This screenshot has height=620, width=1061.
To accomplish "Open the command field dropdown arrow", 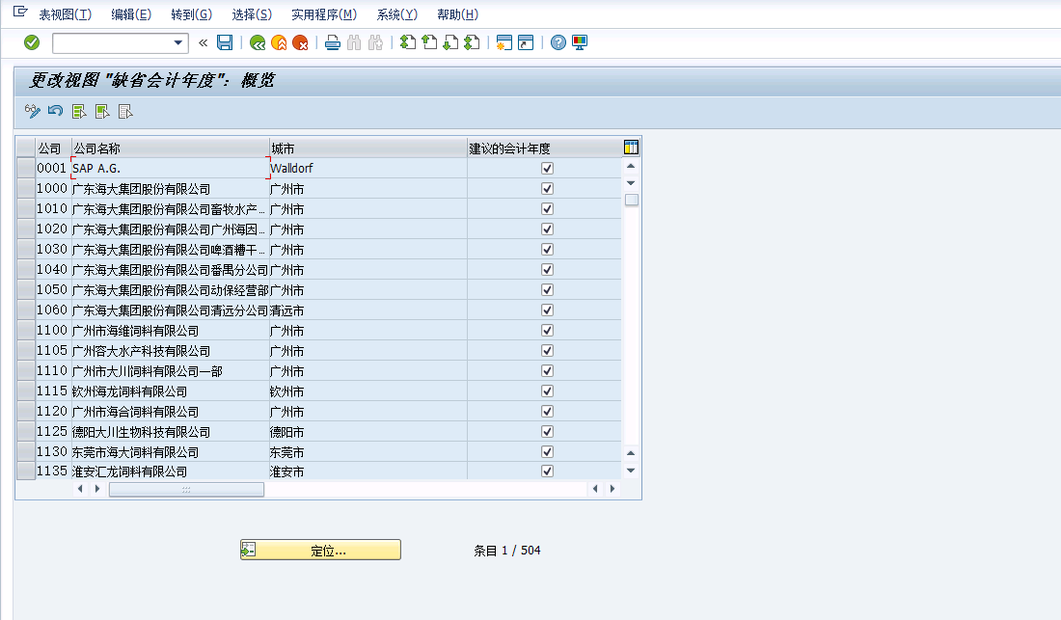I will pyautogui.click(x=178, y=43).
